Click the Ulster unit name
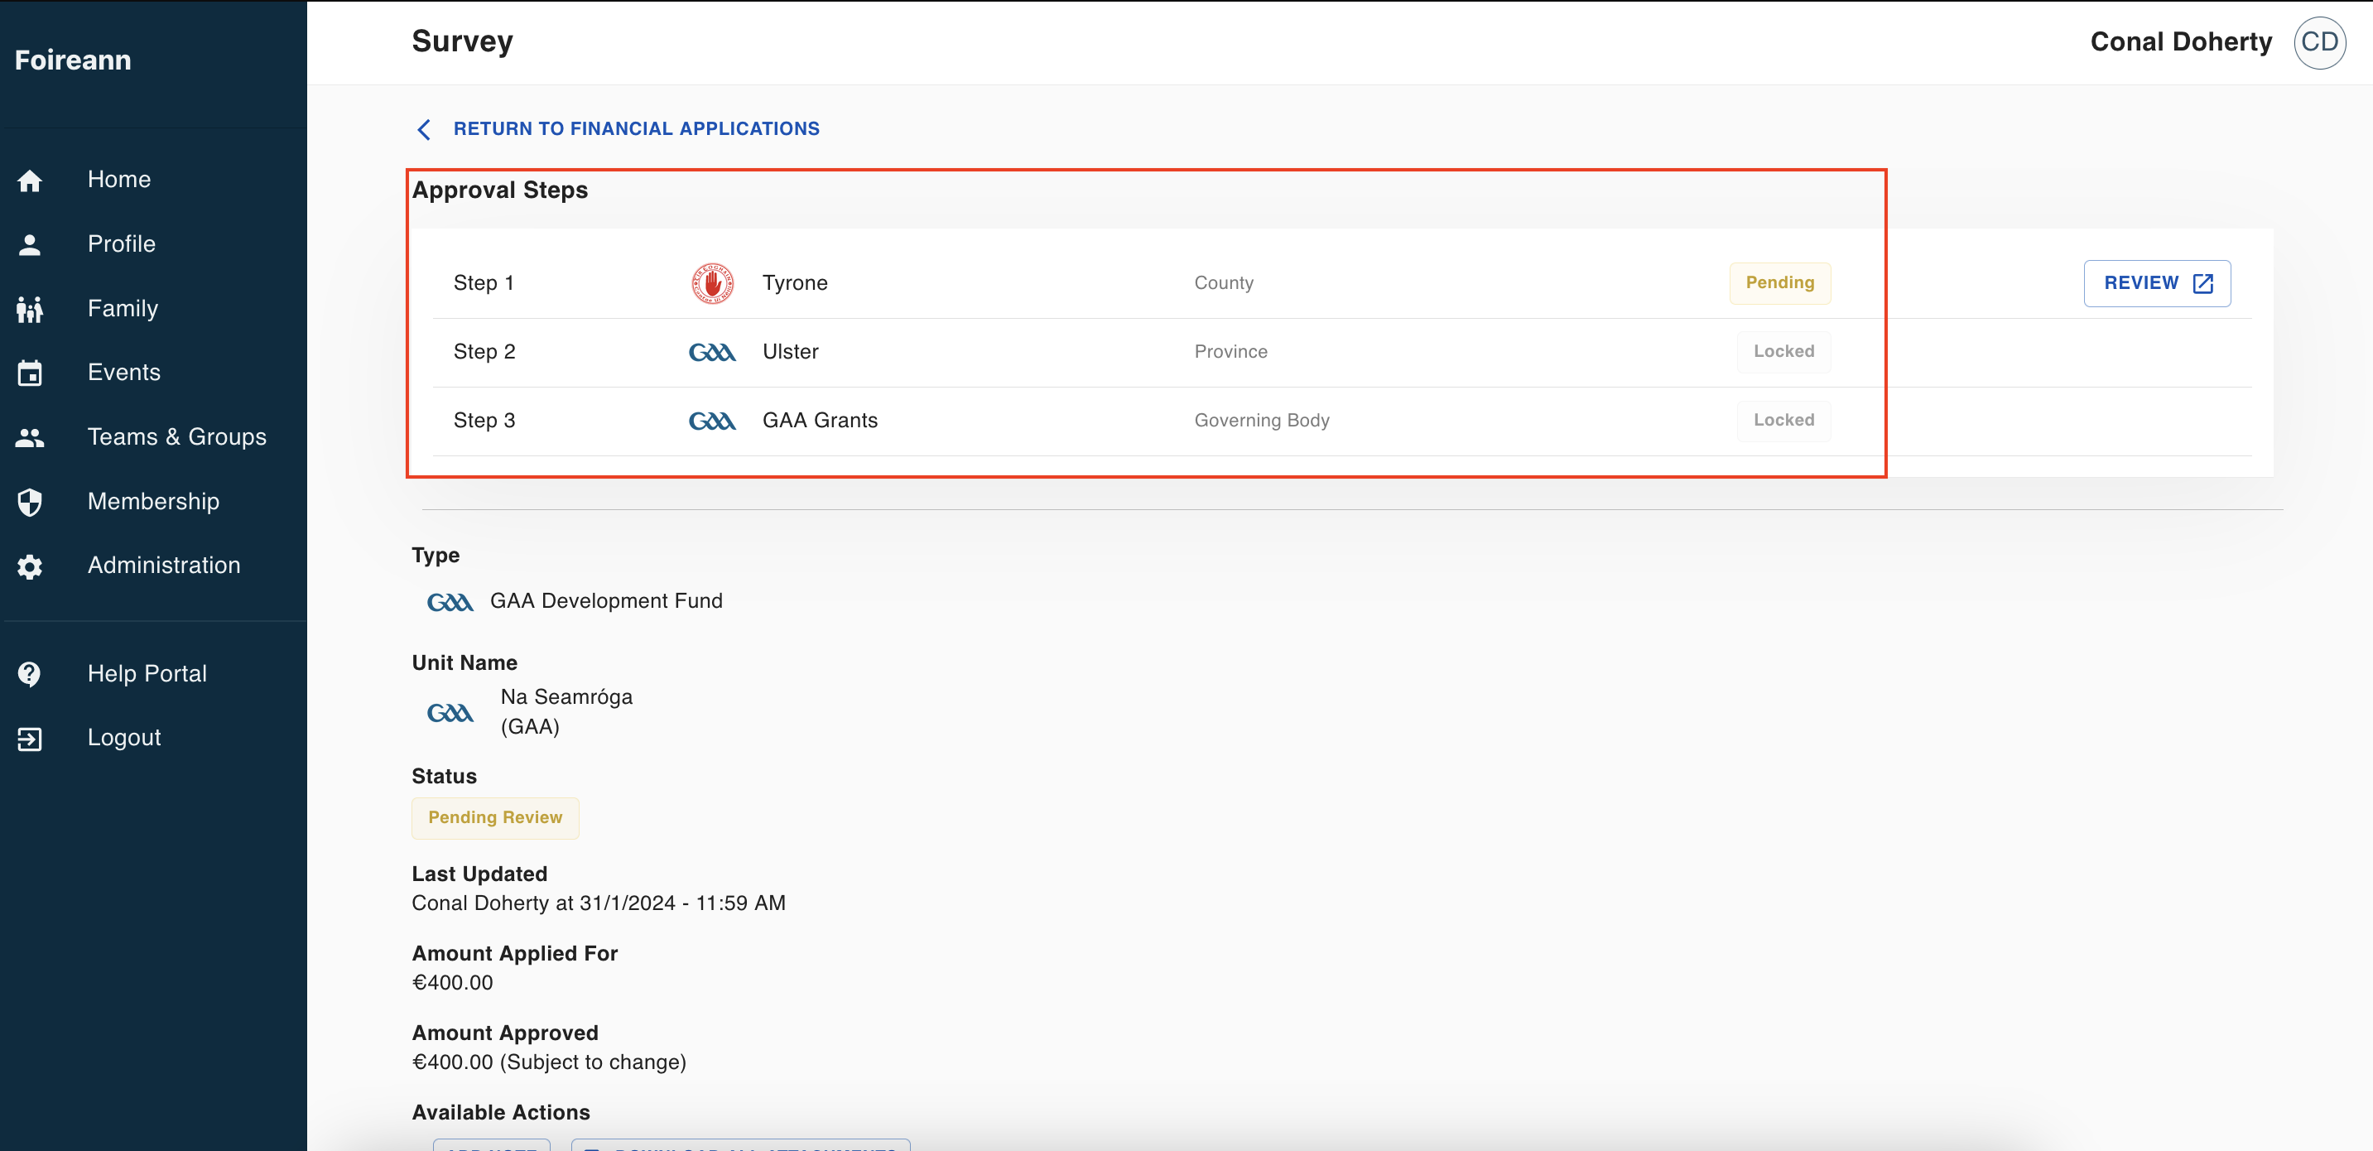Screen dimensions: 2373x1151 point(791,352)
